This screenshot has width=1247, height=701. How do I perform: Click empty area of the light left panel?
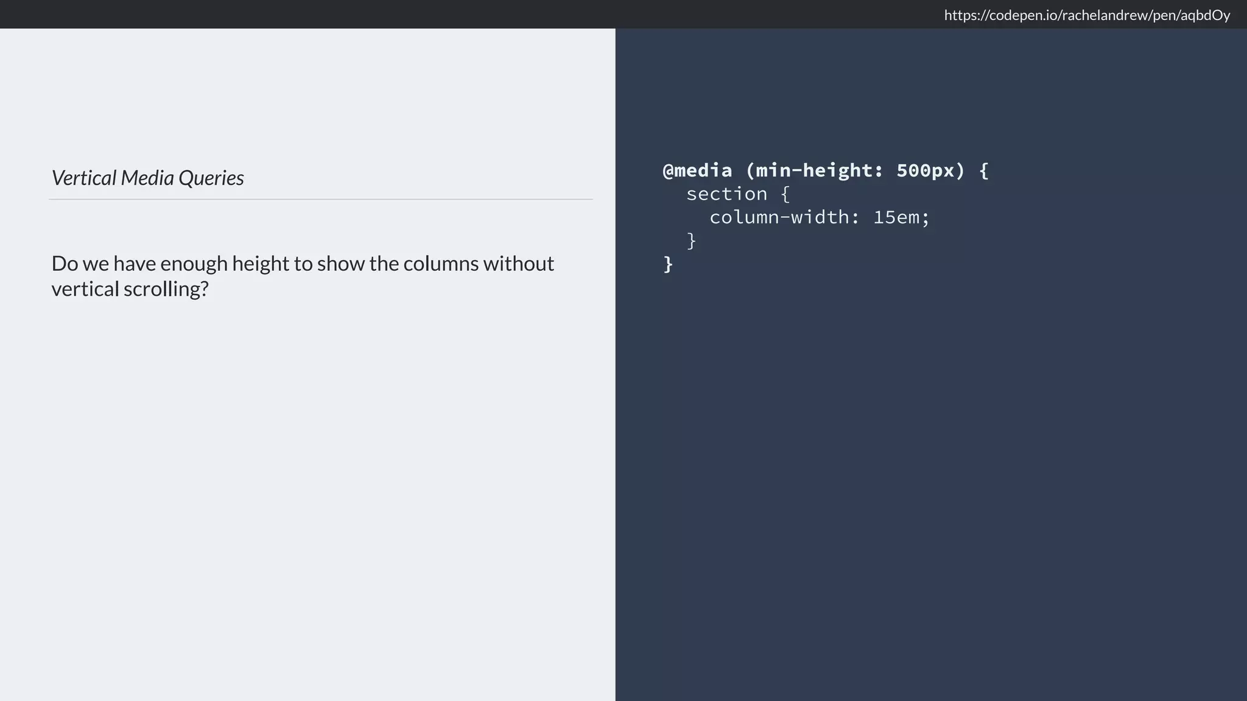(304, 487)
